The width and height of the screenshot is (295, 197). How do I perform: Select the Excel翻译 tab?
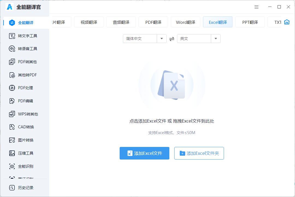218,22
